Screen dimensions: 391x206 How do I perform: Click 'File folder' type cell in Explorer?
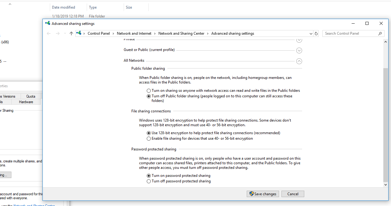pyautogui.click(x=97, y=16)
